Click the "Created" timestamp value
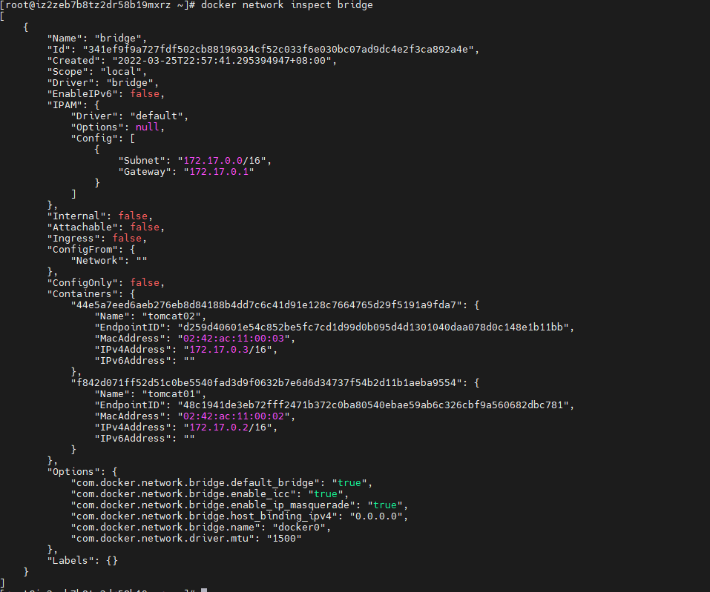Image resolution: width=710 pixels, height=592 pixels. pyautogui.click(x=222, y=61)
